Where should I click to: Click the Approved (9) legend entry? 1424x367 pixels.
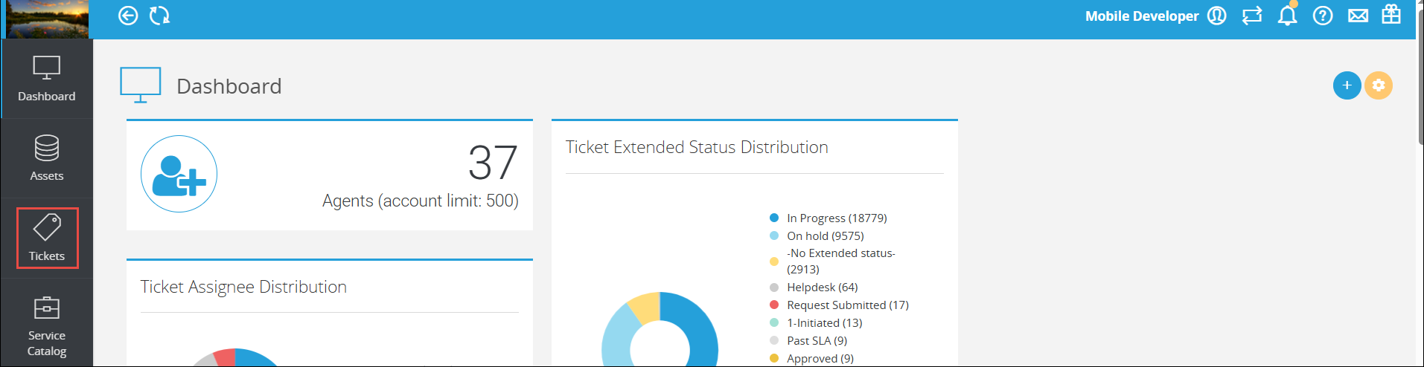(x=811, y=358)
